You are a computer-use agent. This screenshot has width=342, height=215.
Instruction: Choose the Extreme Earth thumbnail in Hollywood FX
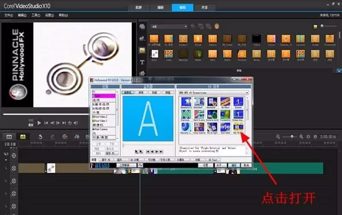point(212,115)
